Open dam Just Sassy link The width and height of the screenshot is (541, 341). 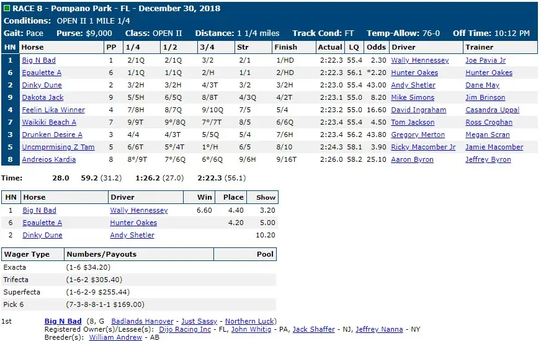click(199, 321)
